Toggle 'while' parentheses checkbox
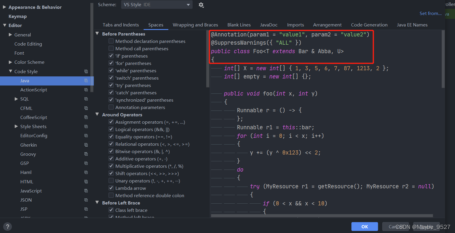The image size is (455, 233). tap(111, 71)
